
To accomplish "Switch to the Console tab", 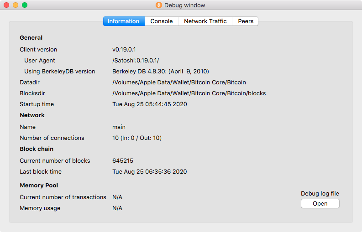I will (162, 21).
